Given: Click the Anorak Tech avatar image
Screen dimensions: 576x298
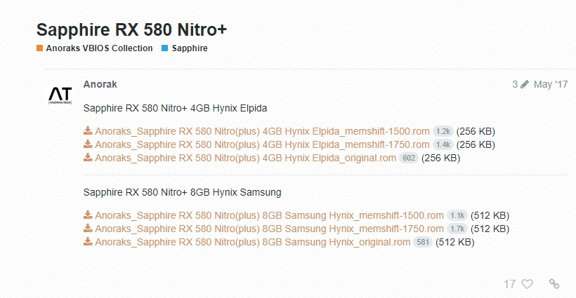Looking at the screenshot, I should click(x=59, y=96).
